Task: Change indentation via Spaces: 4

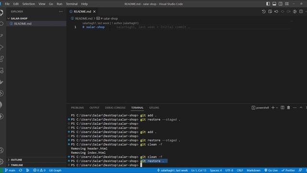Action: (216, 170)
